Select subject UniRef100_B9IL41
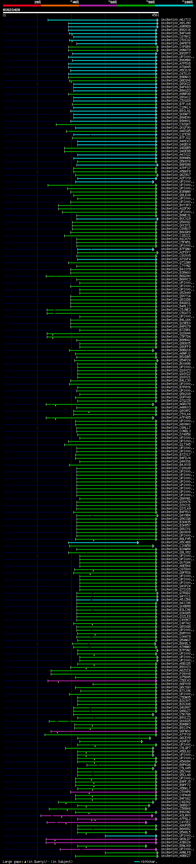This screenshot has width=196, height=864. [x=176, y=111]
